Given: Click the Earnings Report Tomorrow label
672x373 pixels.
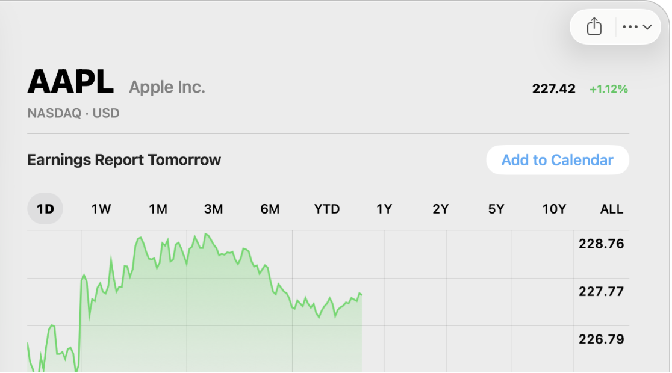Looking at the screenshot, I should (124, 160).
